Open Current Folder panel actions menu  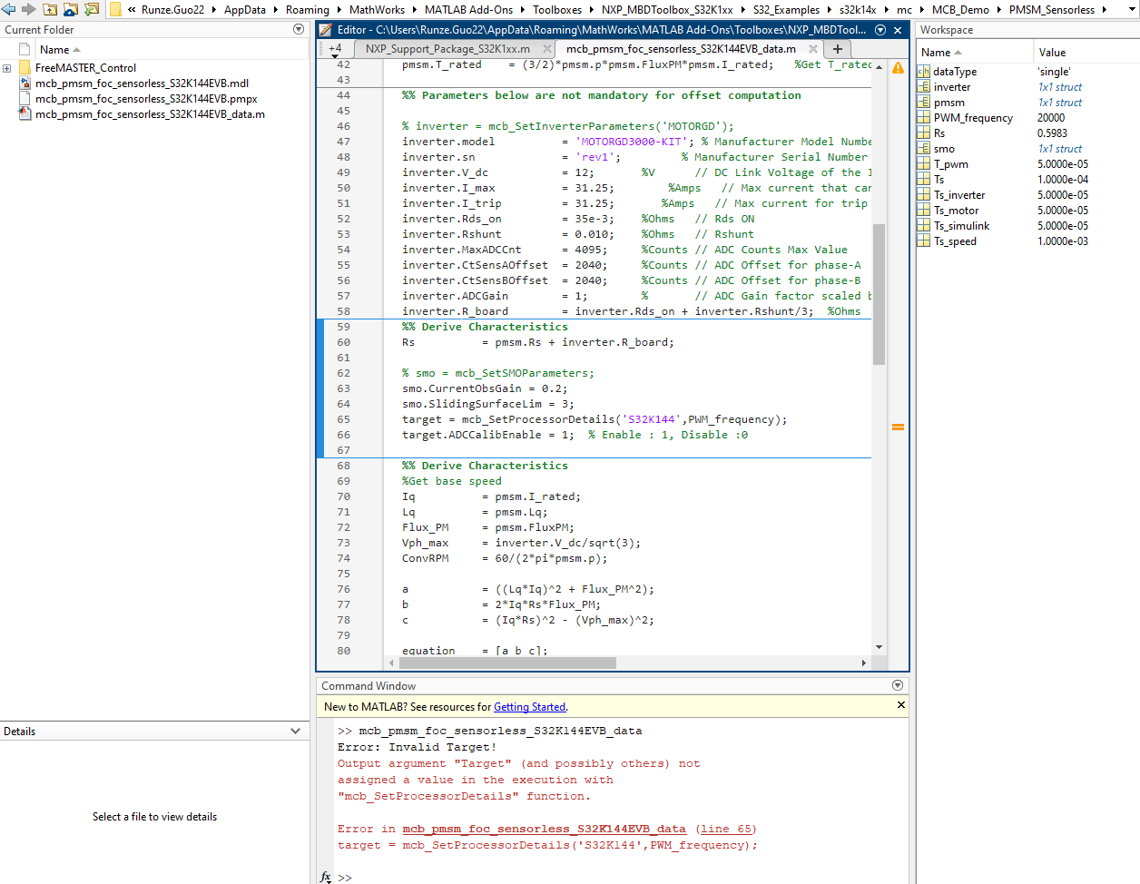point(299,30)
